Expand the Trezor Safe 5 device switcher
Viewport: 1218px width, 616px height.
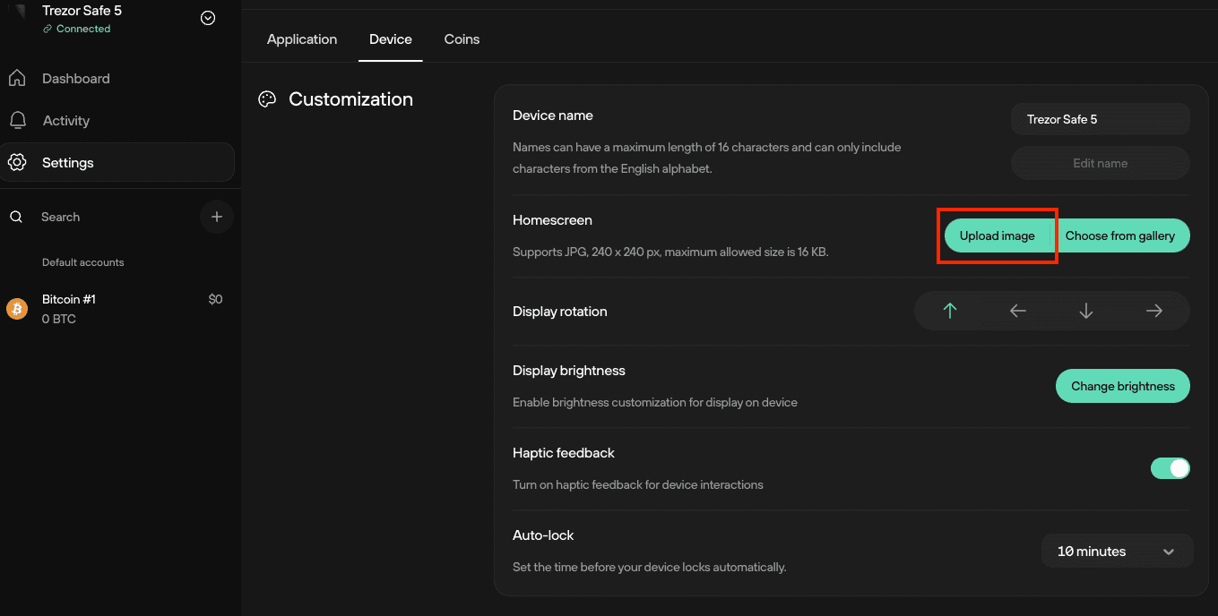coord(208,18)
